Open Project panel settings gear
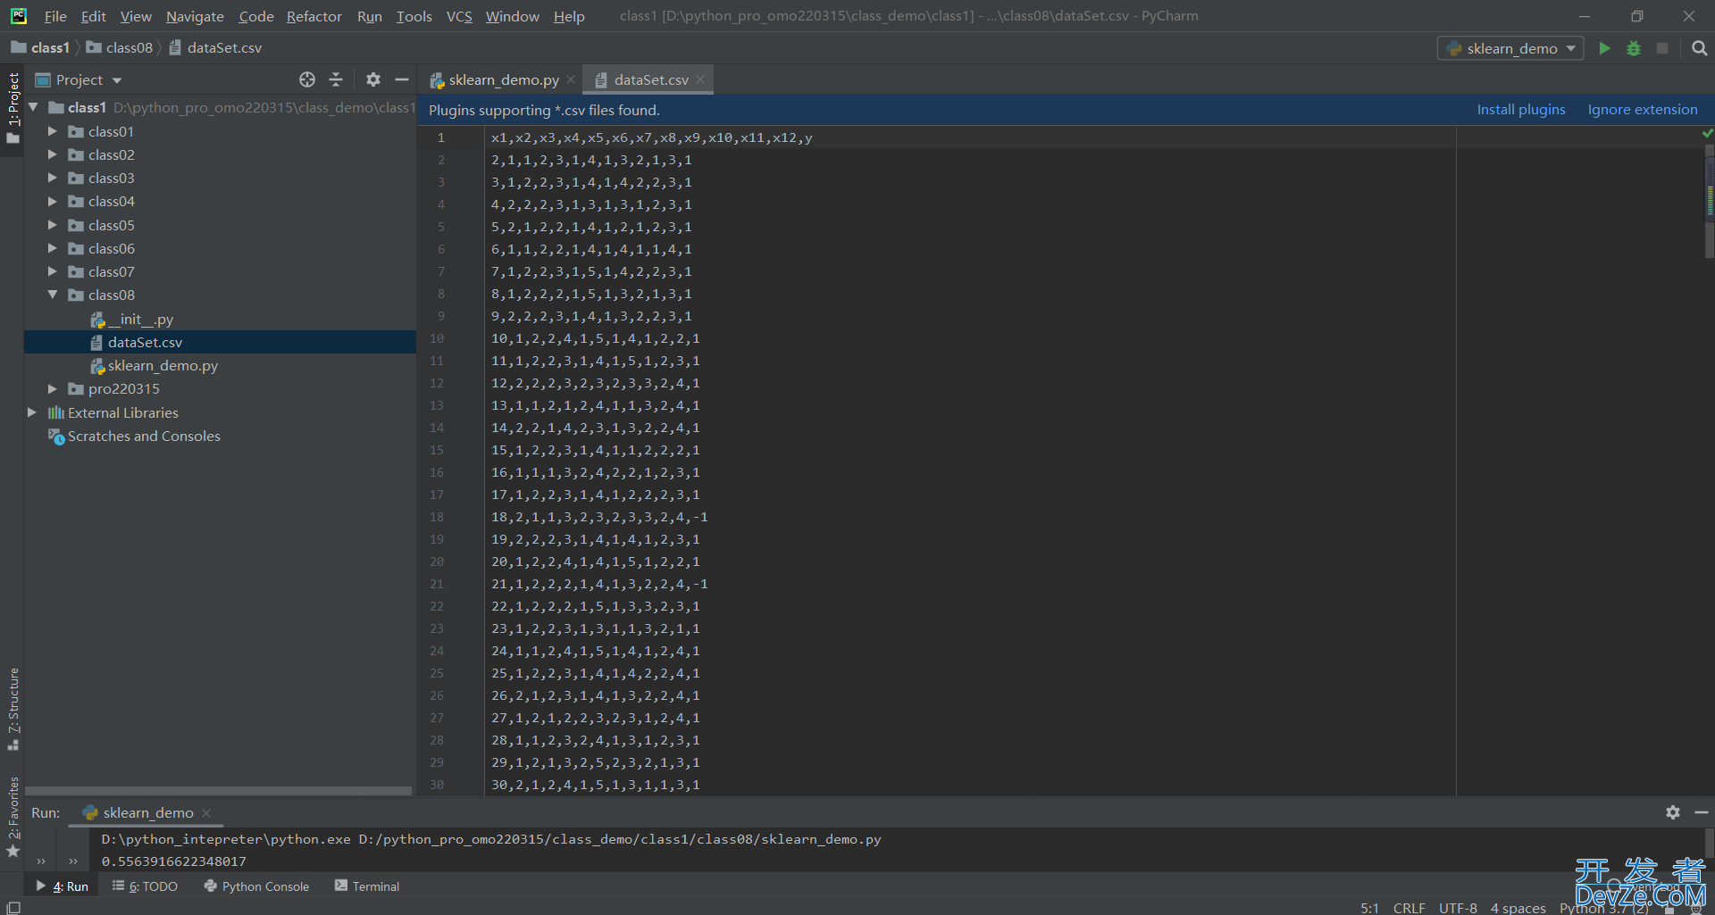Screen dimensions: 1715x915 pos(373,80)
